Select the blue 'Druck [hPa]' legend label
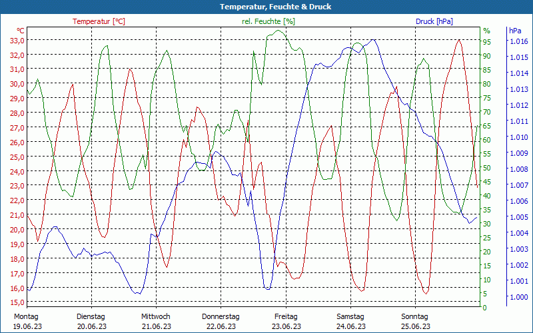533x333 pixels. [434, 21]
